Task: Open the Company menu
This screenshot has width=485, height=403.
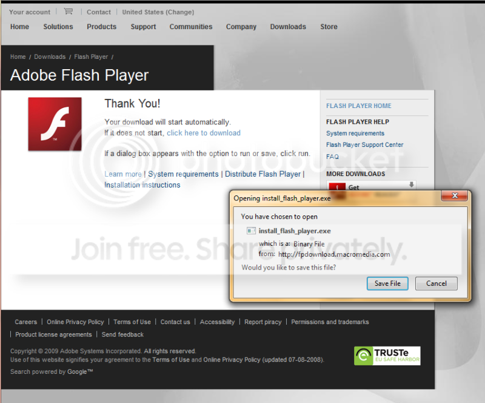Action: [x=241, y=27]
